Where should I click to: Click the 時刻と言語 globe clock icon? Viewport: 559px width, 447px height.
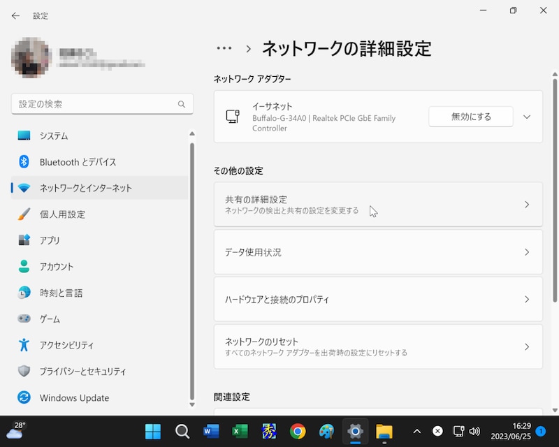(24, 293)
